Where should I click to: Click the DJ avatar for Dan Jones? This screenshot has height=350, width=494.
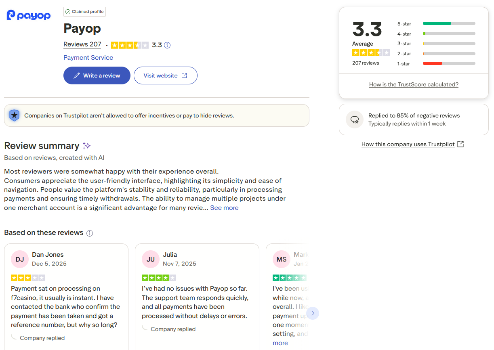[20, 259]
